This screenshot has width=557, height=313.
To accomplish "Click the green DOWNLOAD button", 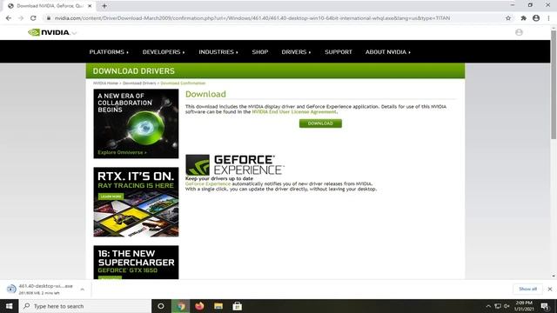I will pos(320,123).
